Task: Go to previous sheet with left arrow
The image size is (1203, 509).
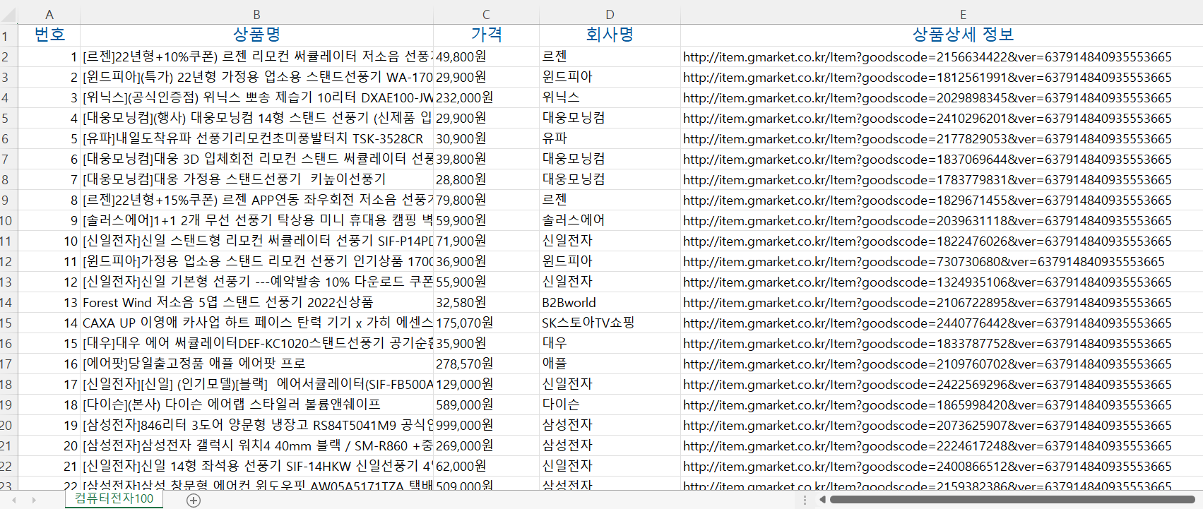Action: [13, 500]
